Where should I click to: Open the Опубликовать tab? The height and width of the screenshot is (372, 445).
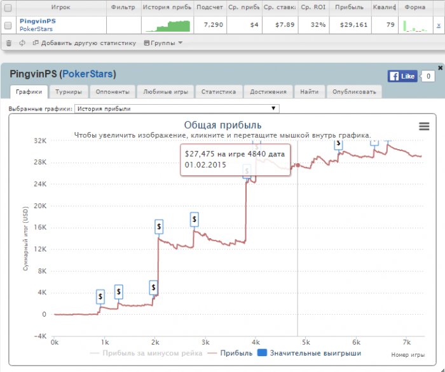[354, 92]
